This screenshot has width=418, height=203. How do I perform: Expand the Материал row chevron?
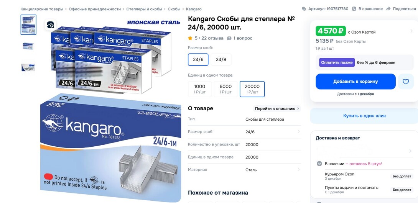click(x=298, y=169)
